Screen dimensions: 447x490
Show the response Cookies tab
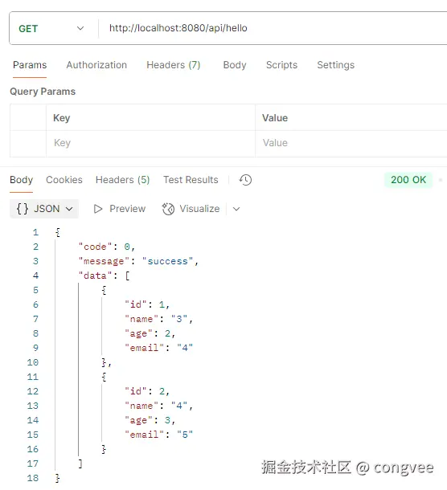(x=64, y=180)
